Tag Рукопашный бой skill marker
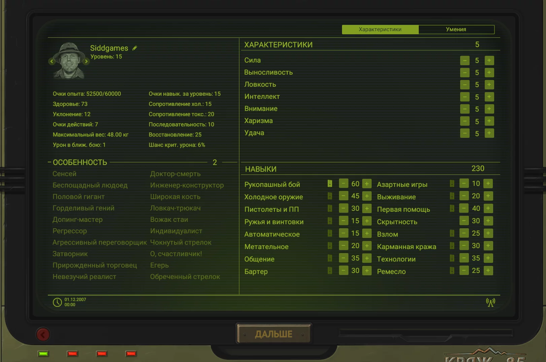Image resolution: width=546 pixels, height=362 pixels. pos(330,184)
